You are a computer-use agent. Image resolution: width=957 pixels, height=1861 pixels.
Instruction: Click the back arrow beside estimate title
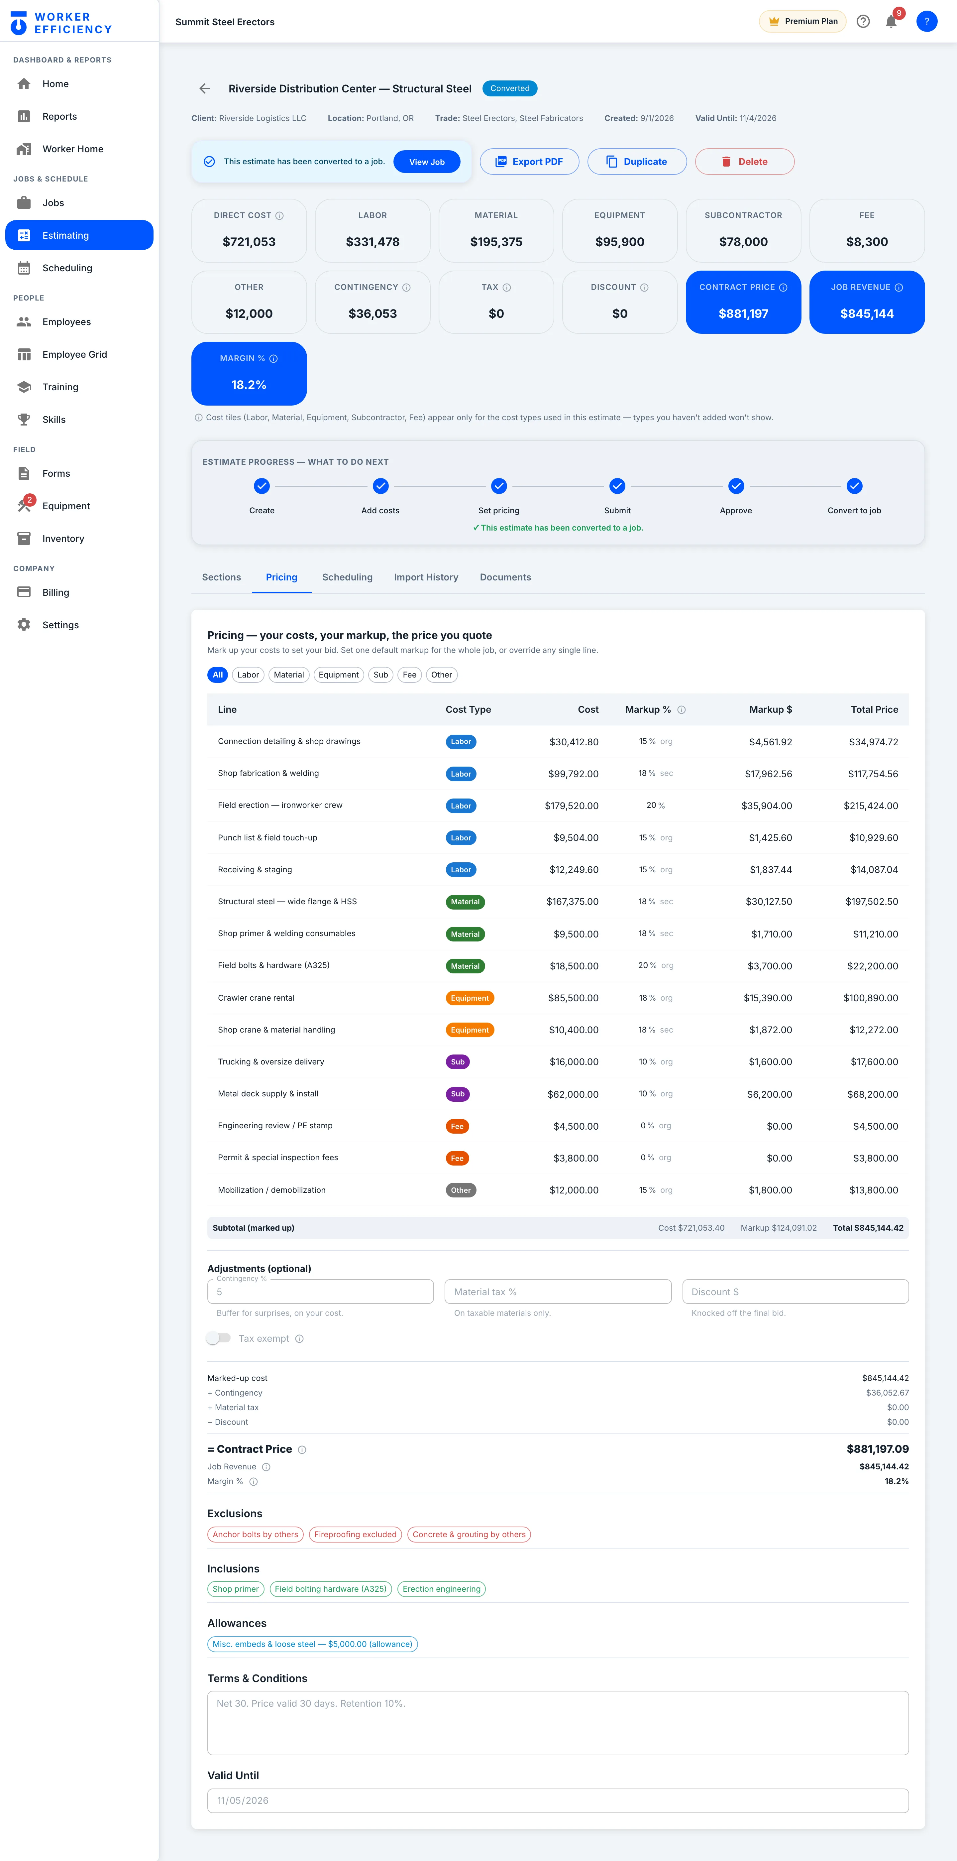pos(205,88)
